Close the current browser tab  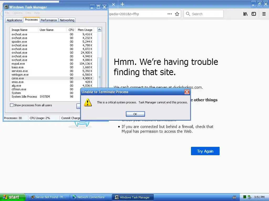(x=113, y=4)
